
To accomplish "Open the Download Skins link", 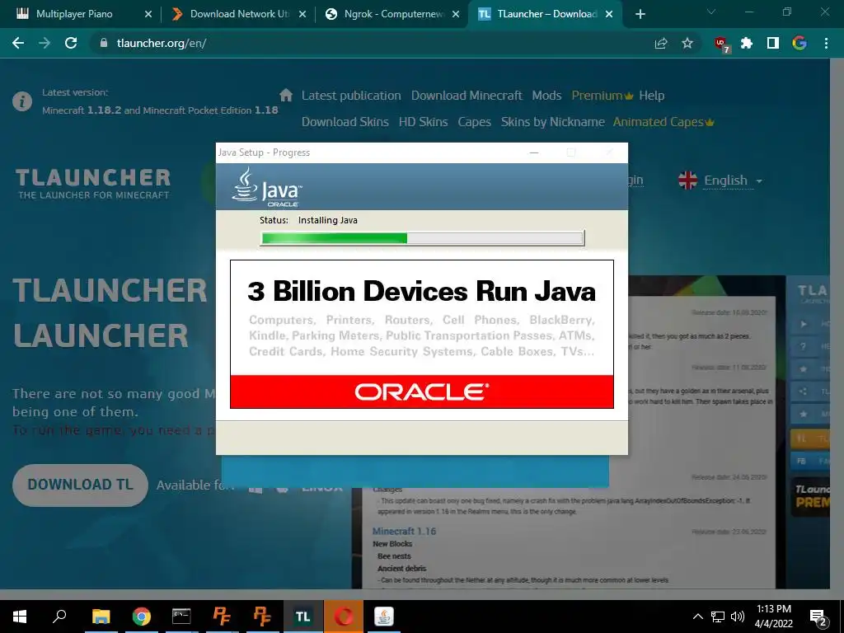I will pyautogui.click(x=345, y=122).
